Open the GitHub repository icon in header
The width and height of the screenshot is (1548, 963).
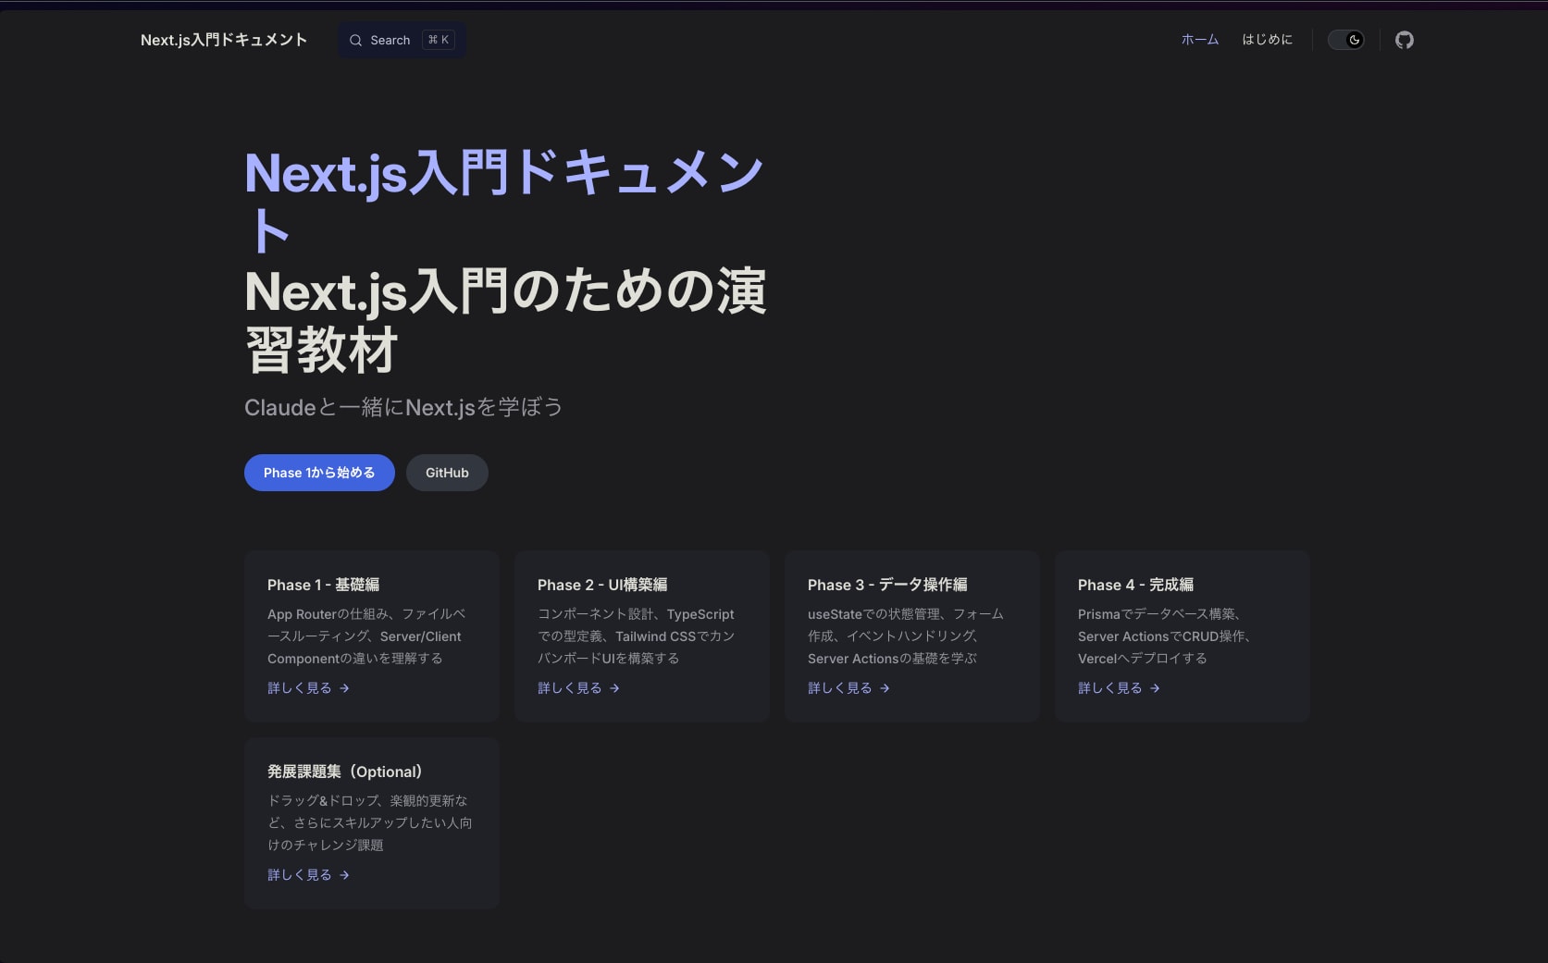click(1404, 40)
